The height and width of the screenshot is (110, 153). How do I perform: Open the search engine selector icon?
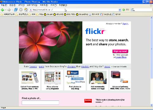click(x=133, y=10)
